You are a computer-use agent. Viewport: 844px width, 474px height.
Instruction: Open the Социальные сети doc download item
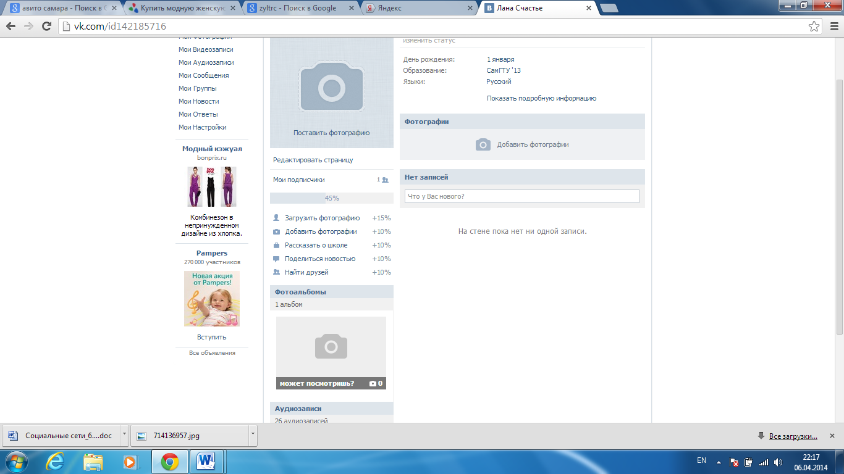61,435
